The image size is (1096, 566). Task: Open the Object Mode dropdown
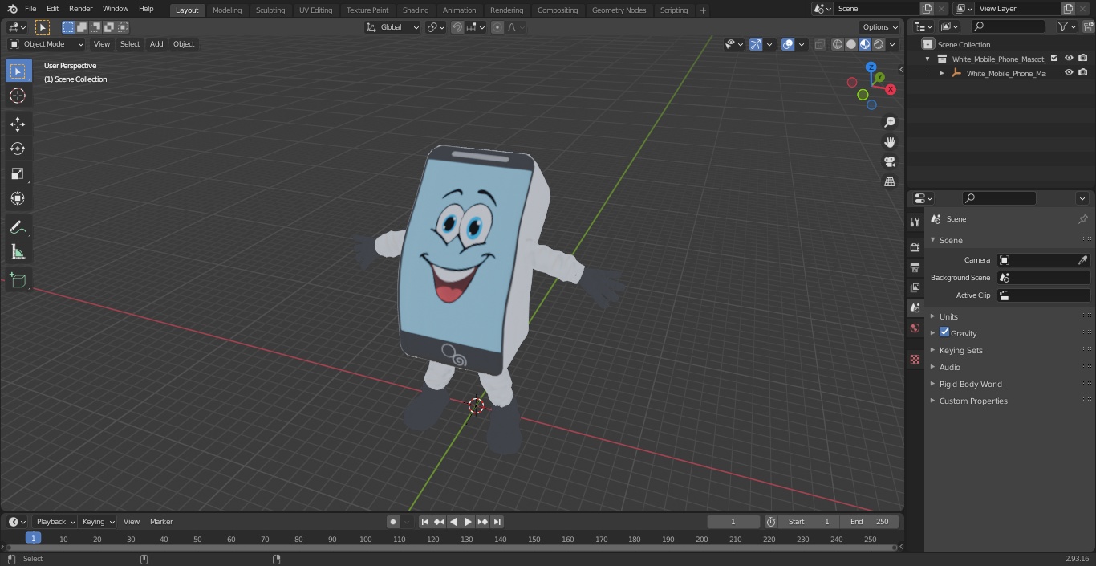[47, 44]
